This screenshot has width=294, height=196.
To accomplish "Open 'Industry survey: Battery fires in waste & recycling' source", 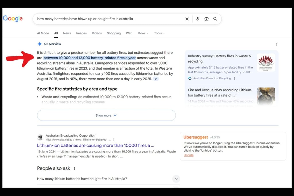I will (x=220, y=58).
